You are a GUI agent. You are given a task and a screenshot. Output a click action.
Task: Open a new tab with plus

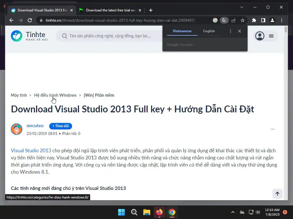pos(151,10)
